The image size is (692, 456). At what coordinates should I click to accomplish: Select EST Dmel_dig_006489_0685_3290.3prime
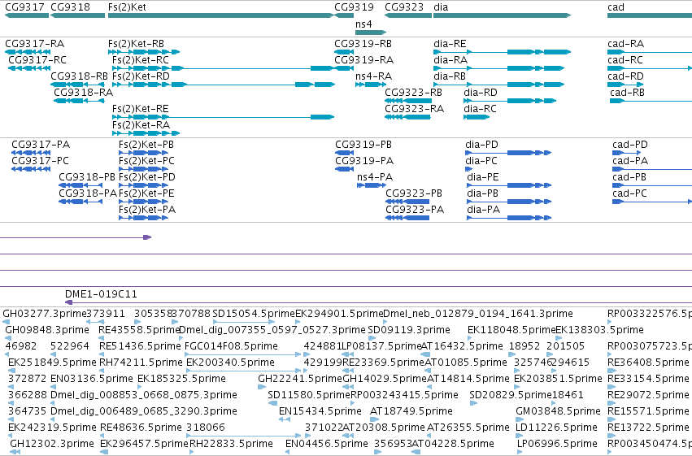click(x=144, y=411)
